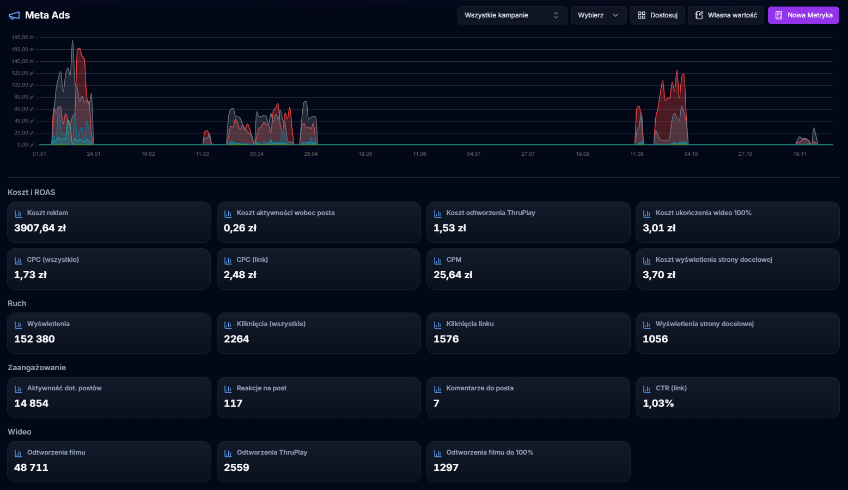Click the chart icon on CPM card
Image resolution: width=848 pixels, height=490 pixels.
[437, 260]
